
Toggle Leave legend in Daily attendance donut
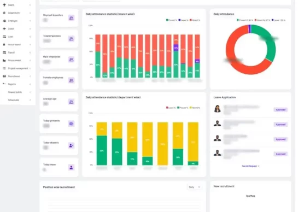pyautogui.click(x=278, y=20)
